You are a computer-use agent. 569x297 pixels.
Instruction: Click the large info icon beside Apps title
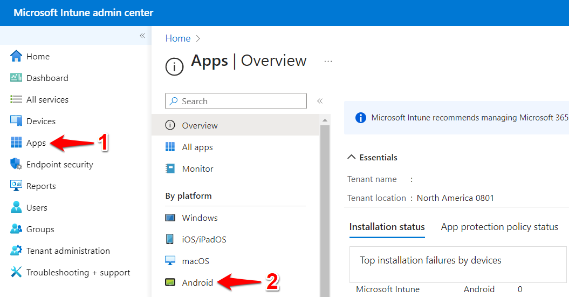click(174, 67)
